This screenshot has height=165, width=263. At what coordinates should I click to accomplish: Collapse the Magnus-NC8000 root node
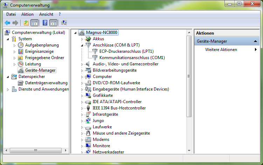pos(76,33)
